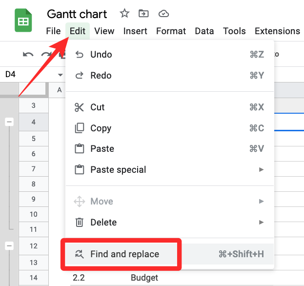Select row 6 header
The width and height of the screenshot is (304, 286).
coord(34,154)
